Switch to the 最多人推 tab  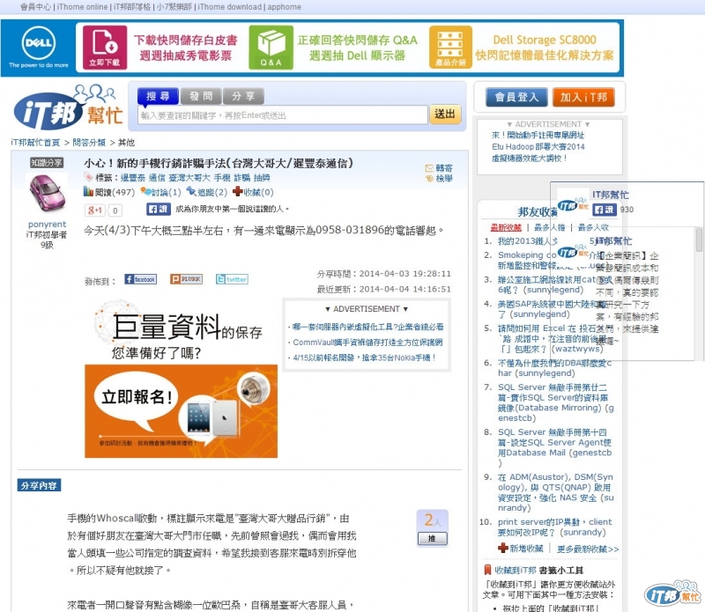tap(549, 227)
